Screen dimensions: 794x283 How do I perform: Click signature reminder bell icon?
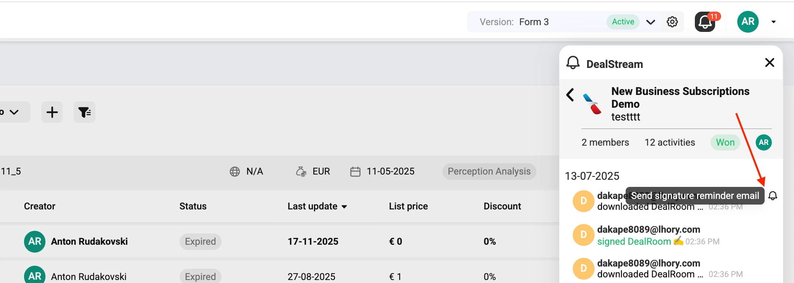773,196
